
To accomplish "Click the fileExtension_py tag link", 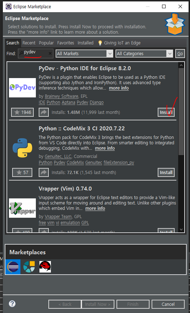I will tap(119, 163).
